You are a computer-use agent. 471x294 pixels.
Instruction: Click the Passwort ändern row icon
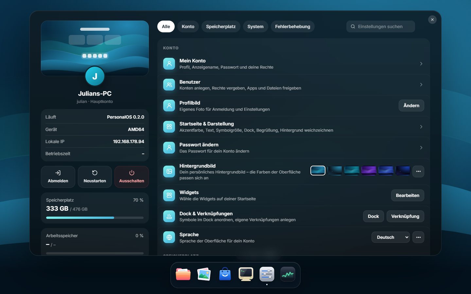click(169, 148)
